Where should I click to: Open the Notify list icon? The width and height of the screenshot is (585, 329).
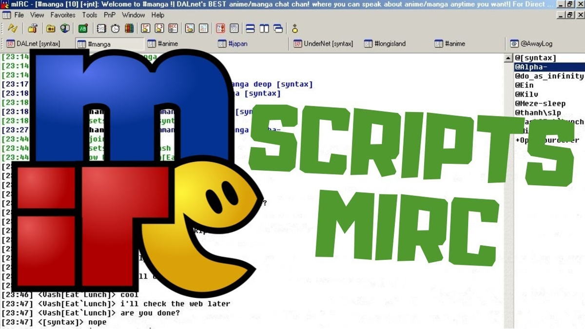click(x=220, y=28)
